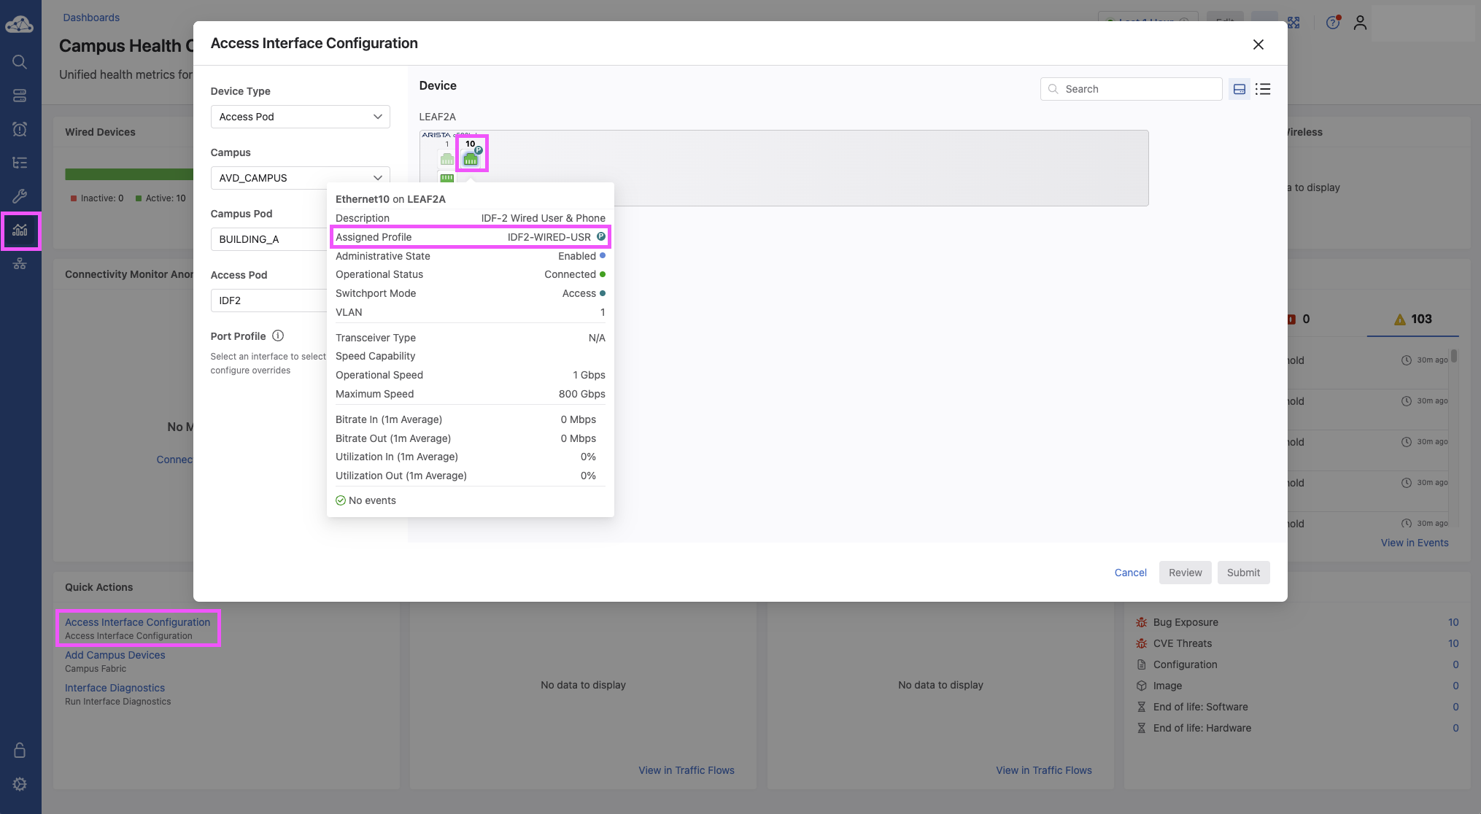This screenshot has width=1481, height=814.
Task: Expand the Device Type dropdown
Action: 300,117
